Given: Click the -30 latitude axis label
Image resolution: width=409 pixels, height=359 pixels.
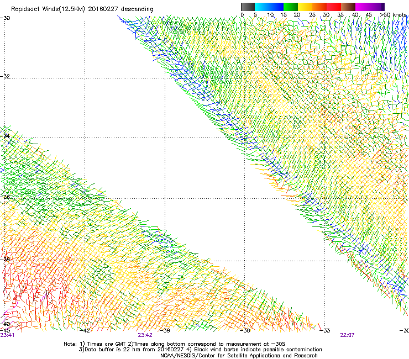Looking at the screenshot, I should tap(5, 18).
